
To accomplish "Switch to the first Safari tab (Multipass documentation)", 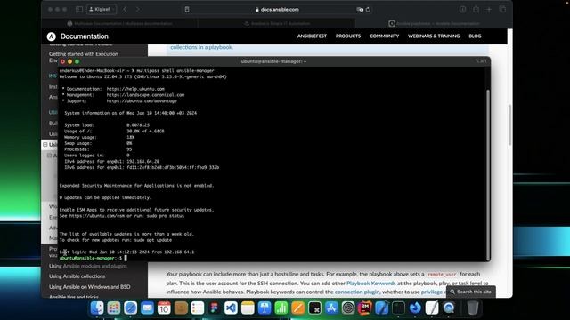I will tap(120, 24).
